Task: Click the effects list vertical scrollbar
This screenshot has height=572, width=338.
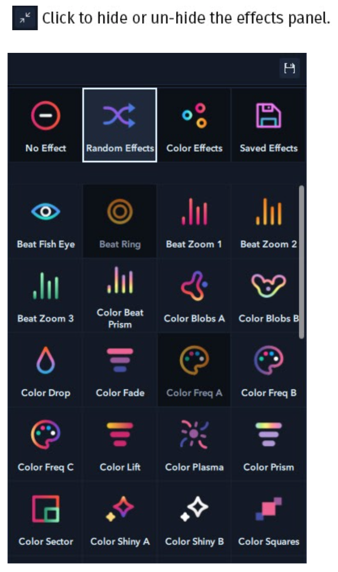Action: pyautogui.click(x=302, y=262)
